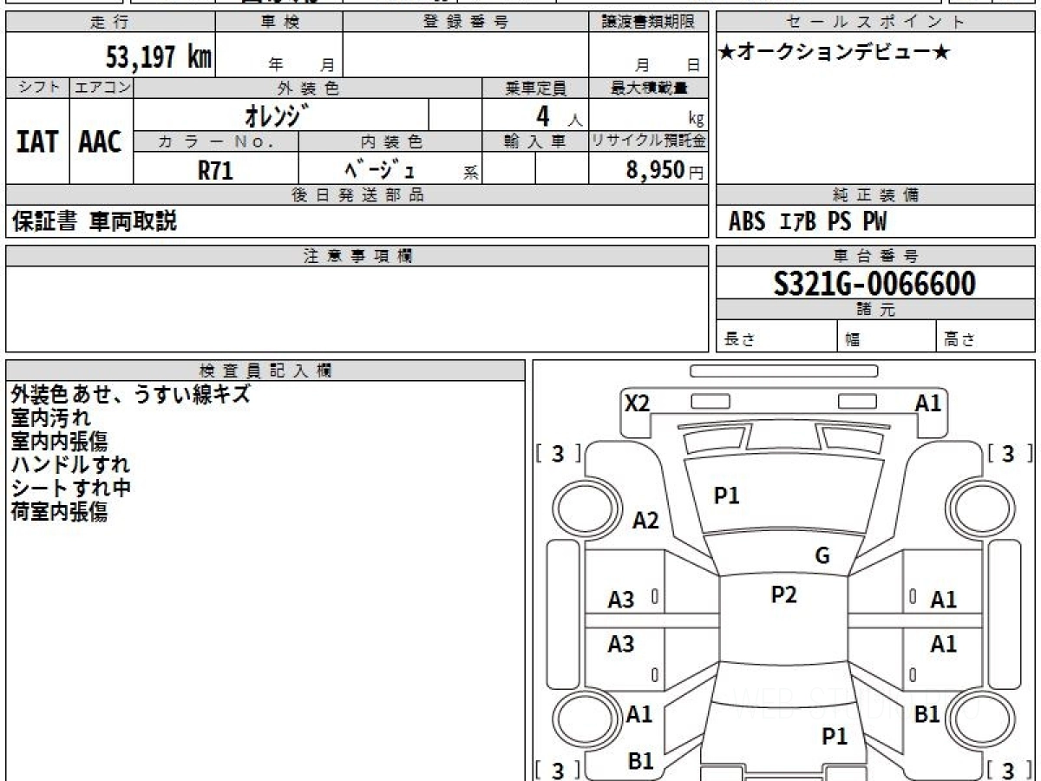Click the 諸元 specifications header
1041x781 pixels.
click(x=875, y=310)
